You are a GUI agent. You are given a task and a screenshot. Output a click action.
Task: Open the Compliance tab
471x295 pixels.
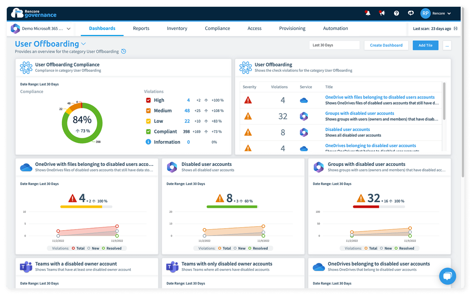click(217, 28)
